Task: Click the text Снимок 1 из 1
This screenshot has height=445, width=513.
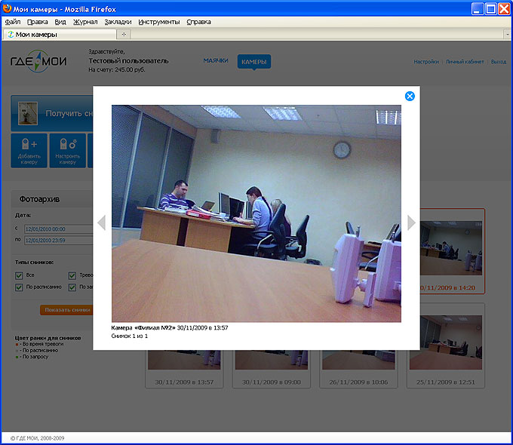Action: pyautogui.click(x=130, y=336)
